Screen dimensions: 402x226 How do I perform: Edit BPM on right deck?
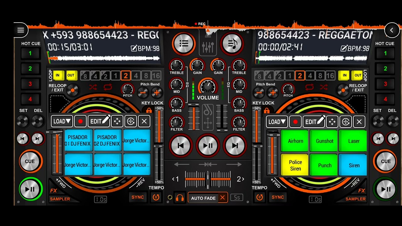(x=355, y=48)
